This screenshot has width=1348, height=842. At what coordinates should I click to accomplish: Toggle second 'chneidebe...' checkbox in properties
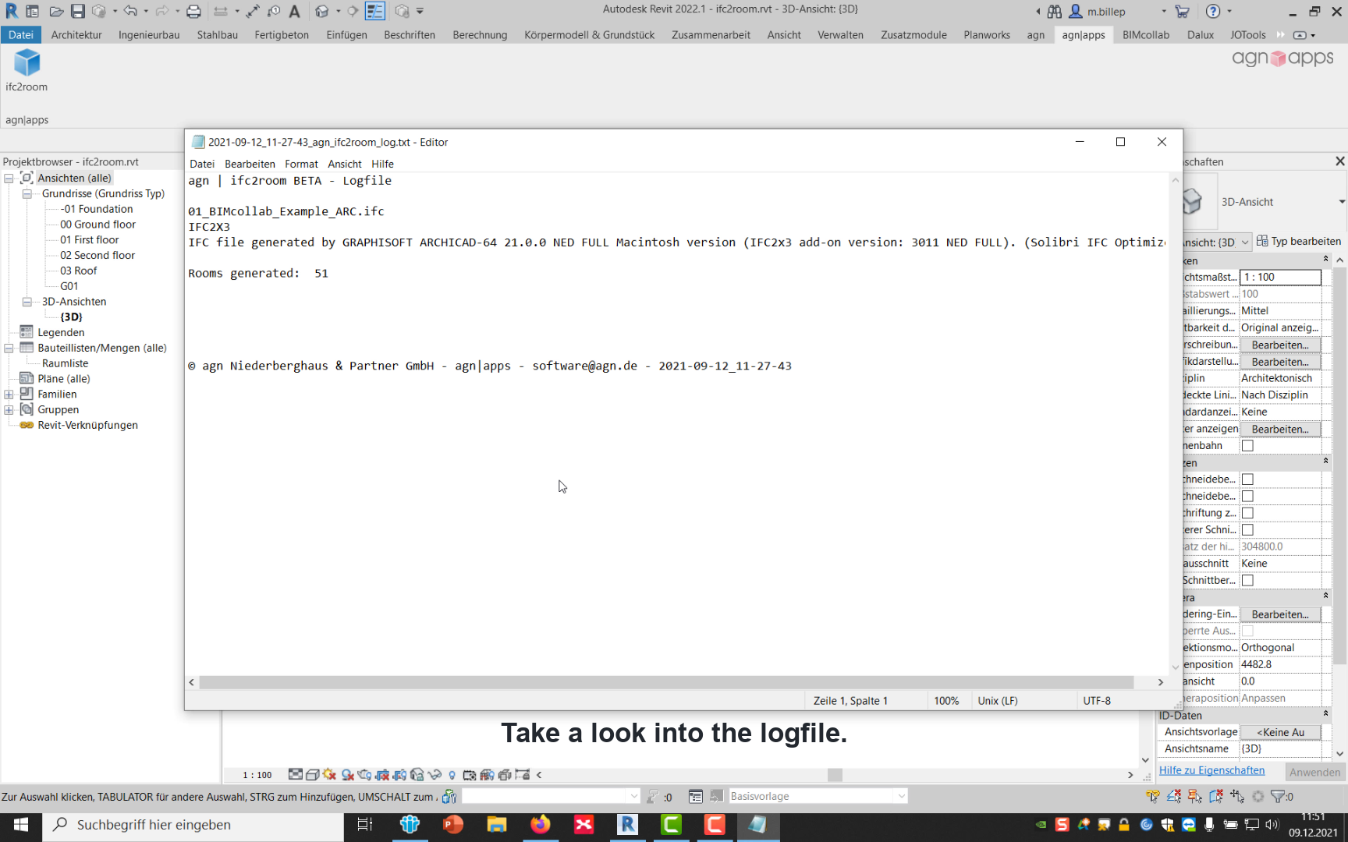(1247, 497)
